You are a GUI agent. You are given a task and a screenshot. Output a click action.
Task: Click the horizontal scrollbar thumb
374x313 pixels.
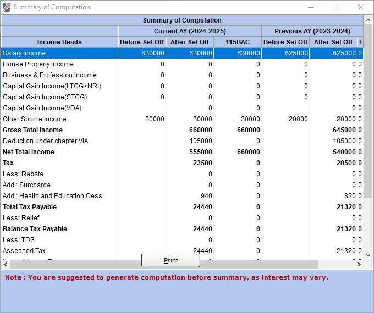pos(164,264)
